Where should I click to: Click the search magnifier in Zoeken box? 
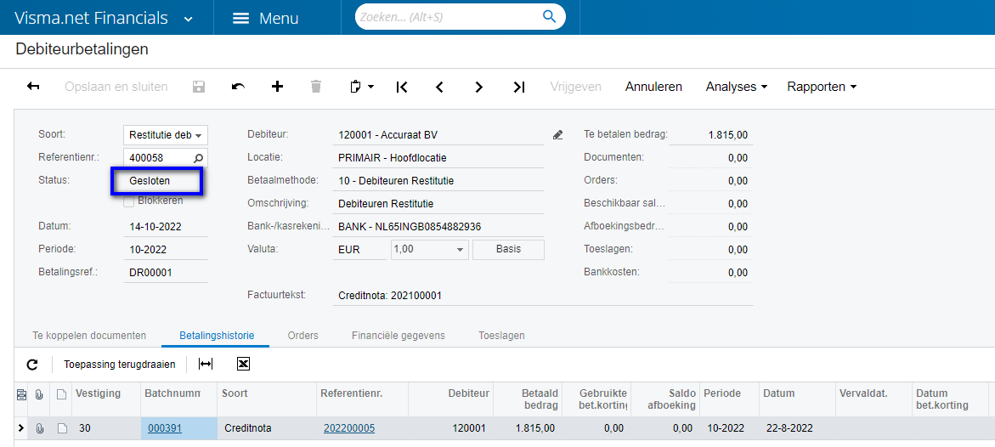(x=549, y=17)
